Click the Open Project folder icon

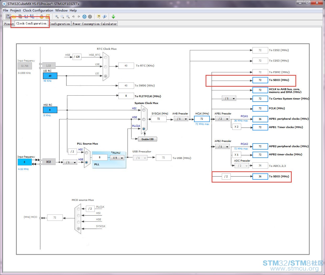[14, 16]
